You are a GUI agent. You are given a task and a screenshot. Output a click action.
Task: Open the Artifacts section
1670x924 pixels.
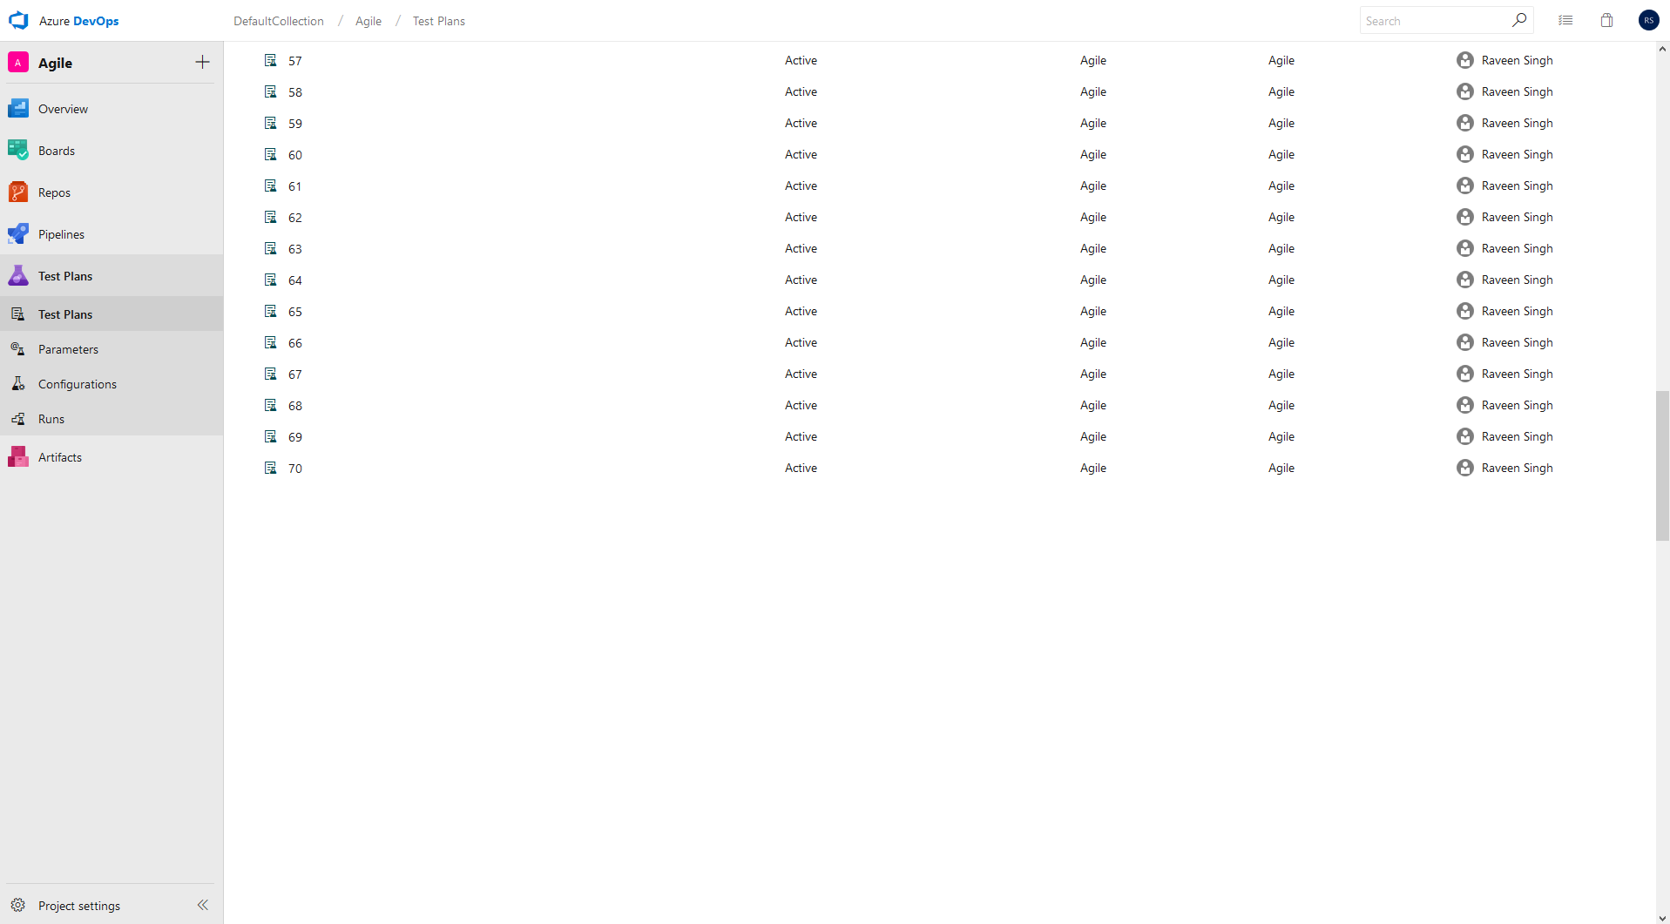60,456
